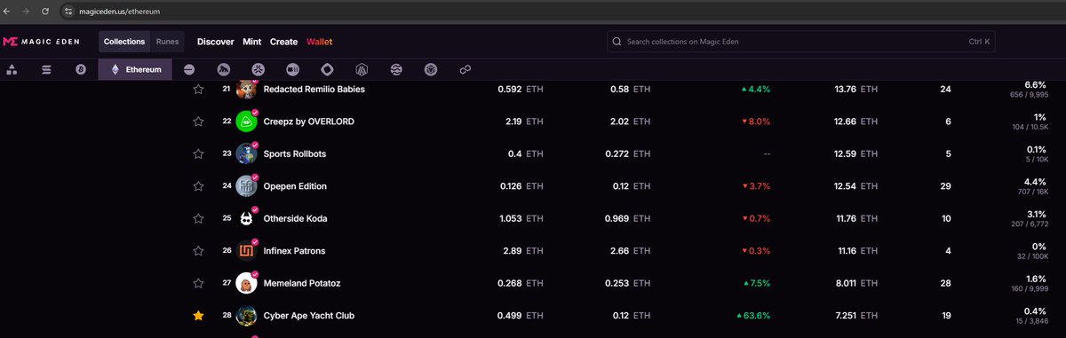Click the 2.89 ETH floor for Infinex Patrons
The height and width of the screenshot is (338, 1066).
tap(523, 251)
